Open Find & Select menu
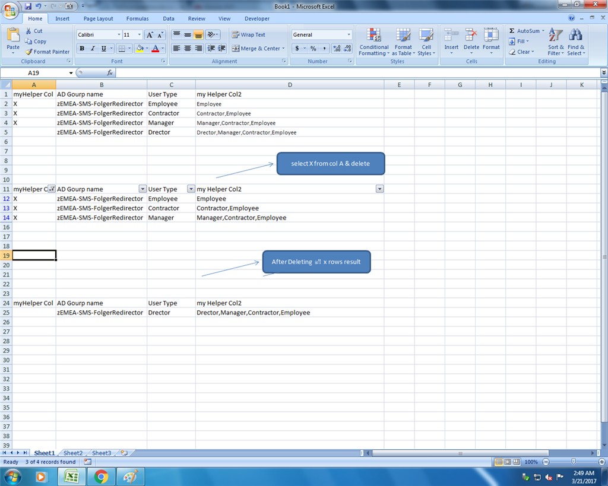608x486 pixels. coord(576,42)
